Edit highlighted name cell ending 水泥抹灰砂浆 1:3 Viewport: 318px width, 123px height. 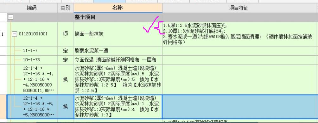pos(118,107)
